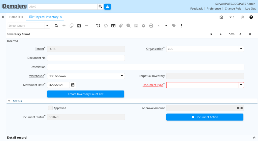Viewport: 258px width, 141px height.
Task: Add a new record with plus icon
Action: click(64, 26)
